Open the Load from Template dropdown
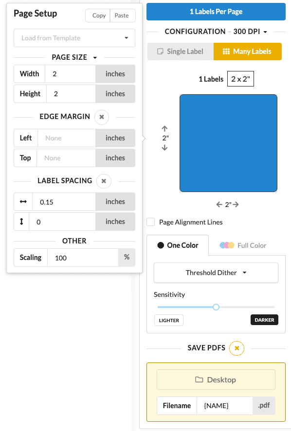Image resolution: width=291 pixels, height=431 pixels. pos(74,37)
